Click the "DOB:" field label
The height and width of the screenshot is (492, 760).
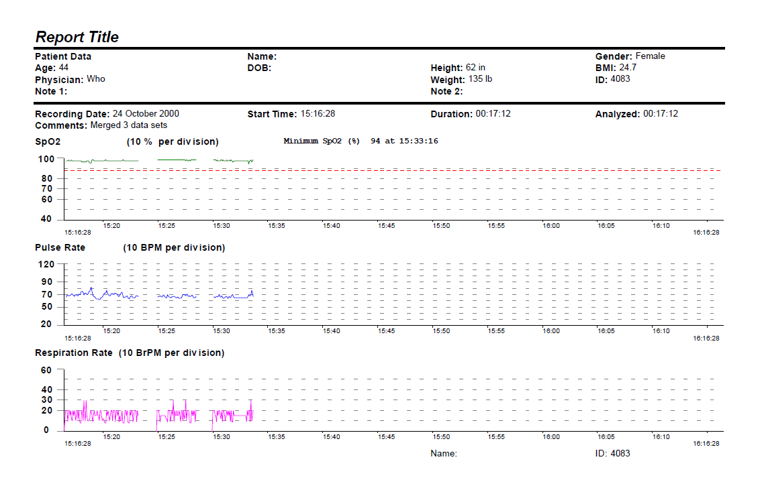tap(259, 68)
